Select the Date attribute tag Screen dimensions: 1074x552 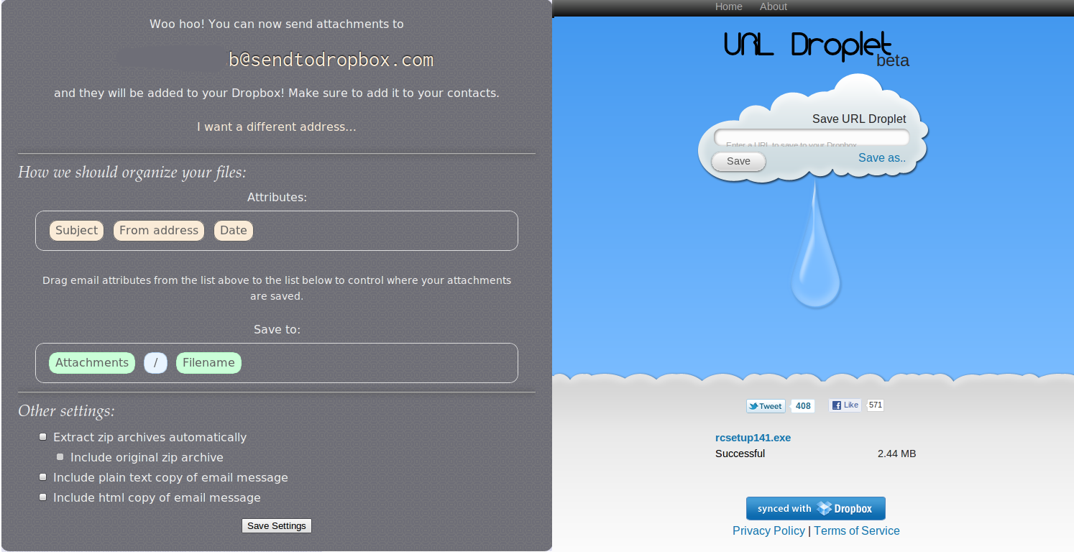(x=234, y=231)
